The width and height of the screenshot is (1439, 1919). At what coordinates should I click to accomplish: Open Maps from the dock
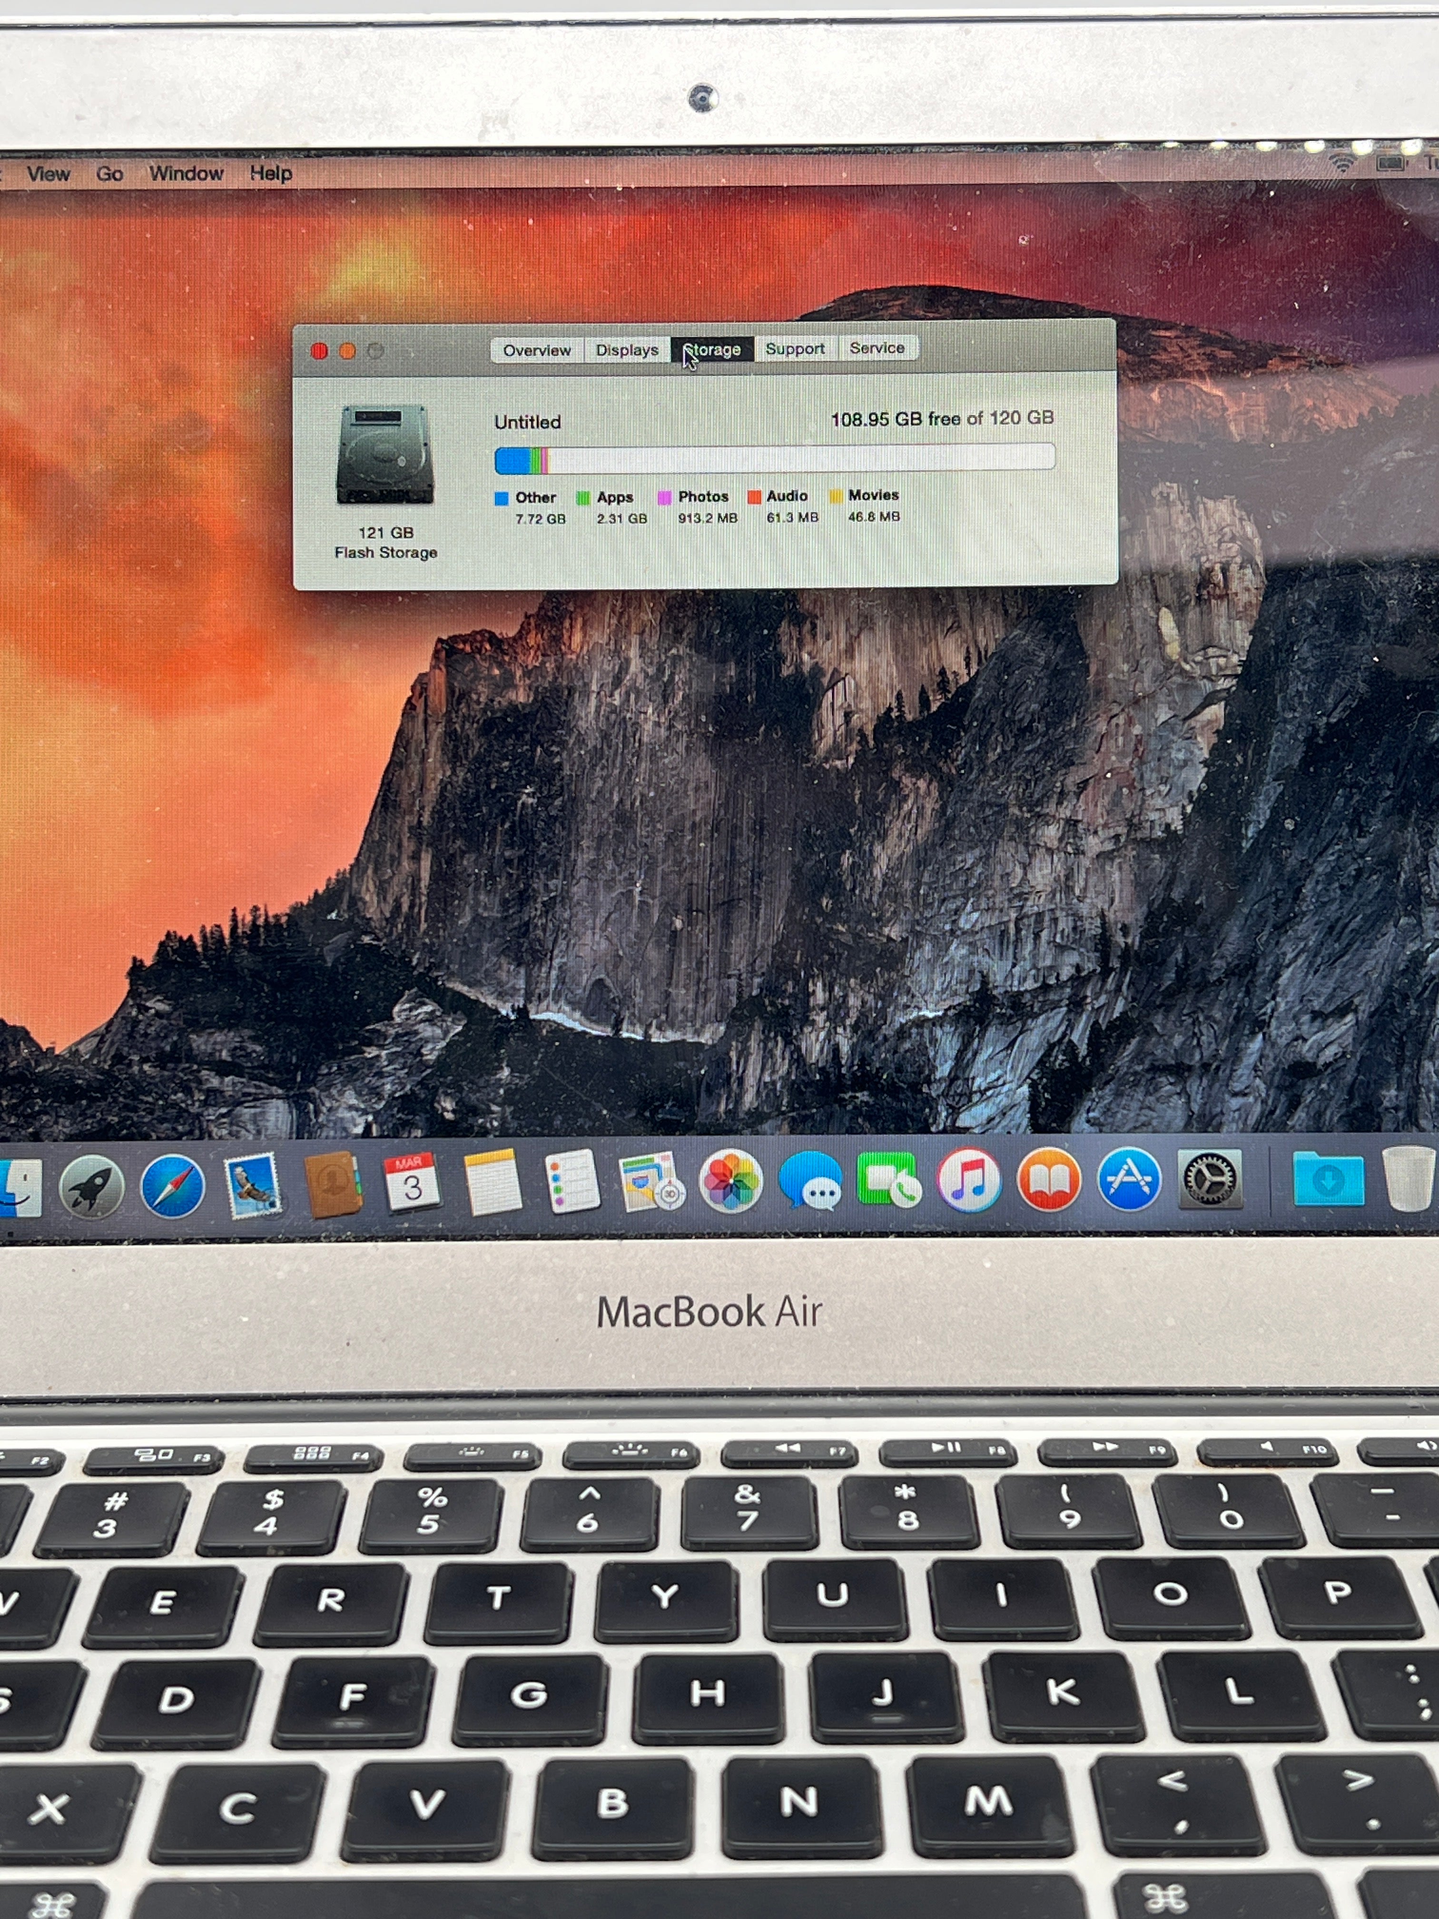(651, 1182)
